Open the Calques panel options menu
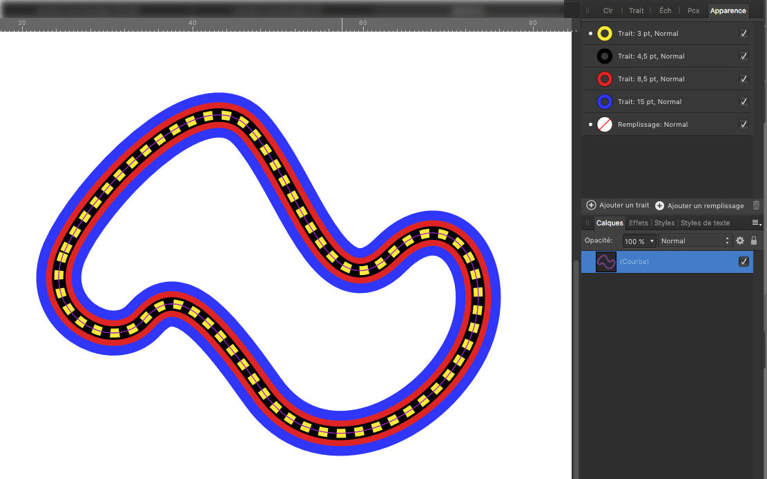The height and width of the screenshot is (479, 767). coord(756,223)
